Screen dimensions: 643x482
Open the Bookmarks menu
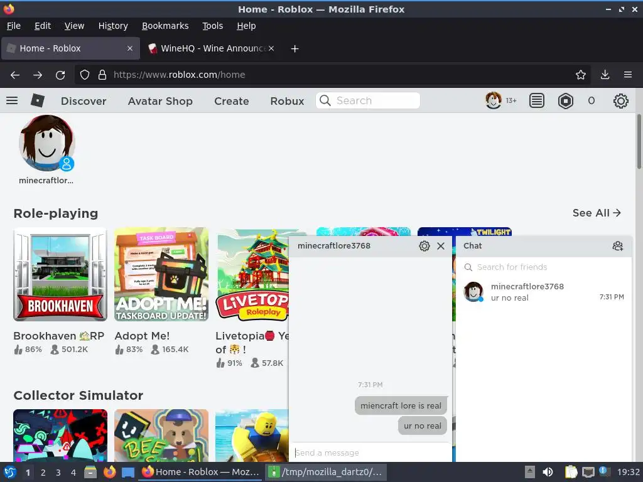pos(165,26)
